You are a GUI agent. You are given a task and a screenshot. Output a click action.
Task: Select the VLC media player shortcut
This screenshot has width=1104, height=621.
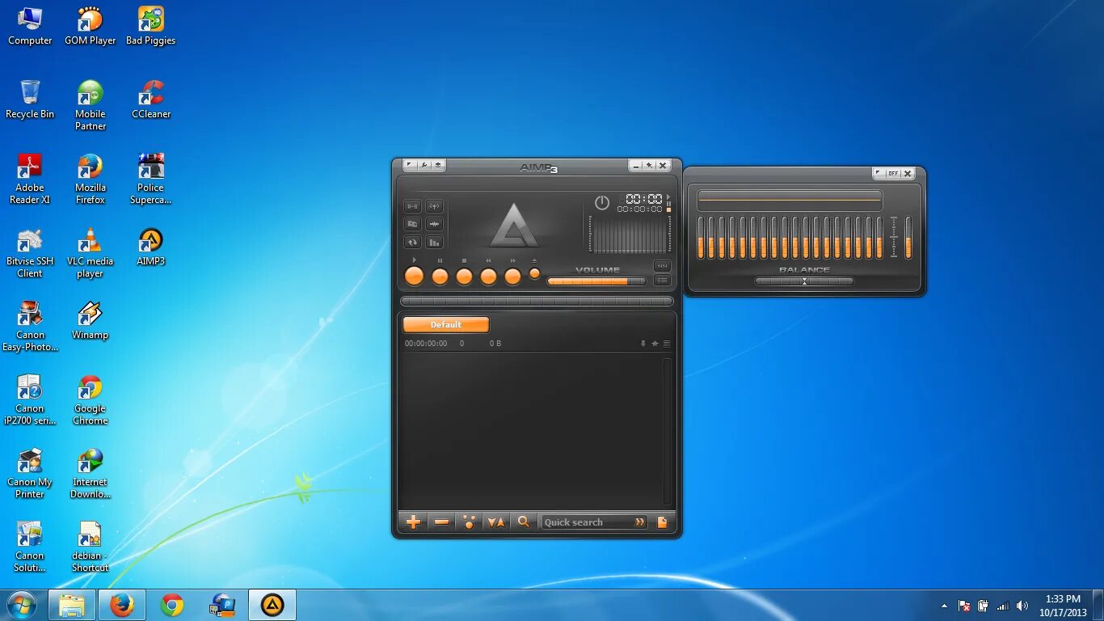pos(91,252)
